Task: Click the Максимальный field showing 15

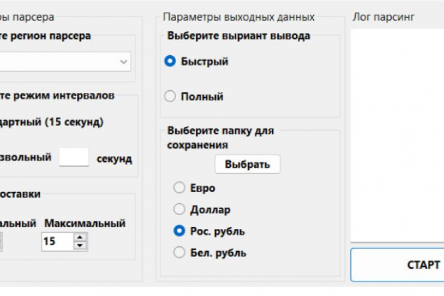Action: click(x=57, y=241)
